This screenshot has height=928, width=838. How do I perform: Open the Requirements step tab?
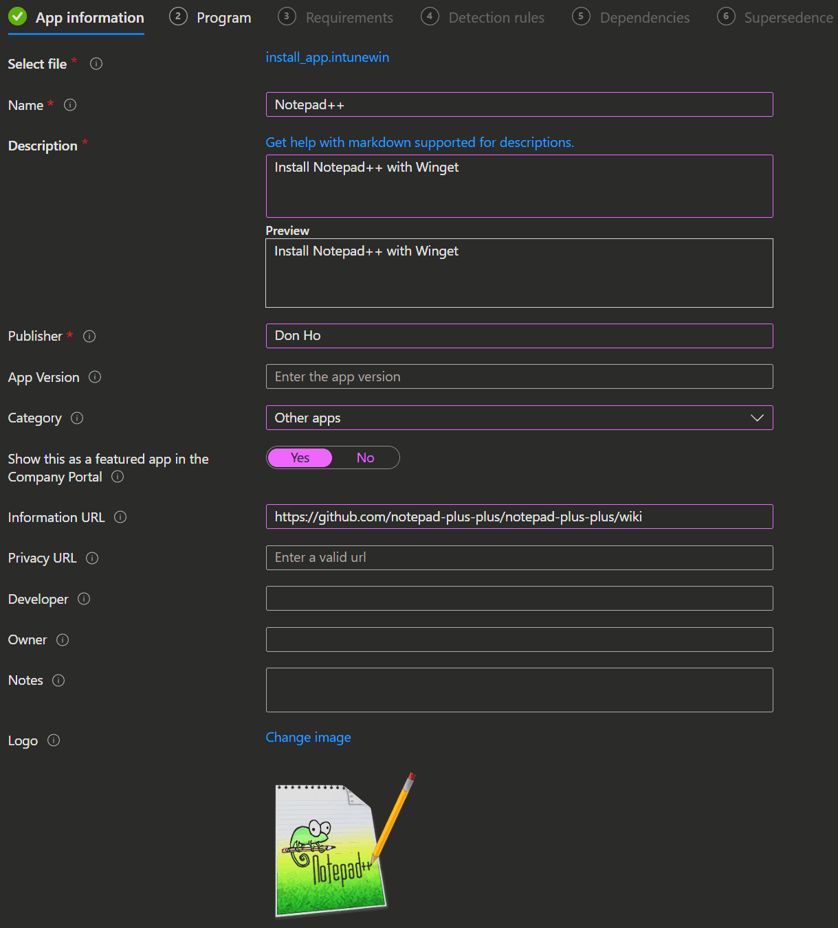(336, 18)
